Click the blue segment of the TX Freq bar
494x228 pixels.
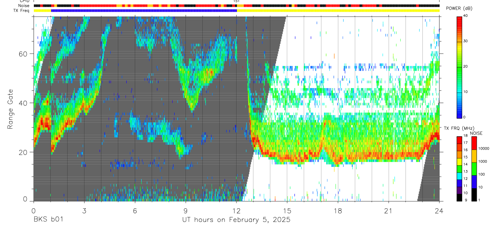[x=144, y=10]
